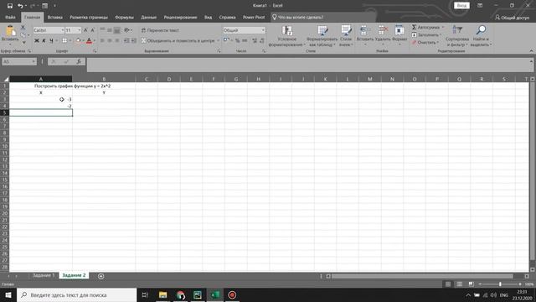Switch to the Задание 1 sheet tab
The height and width of the screenshot is (302, 536).
tap(44, 275)
